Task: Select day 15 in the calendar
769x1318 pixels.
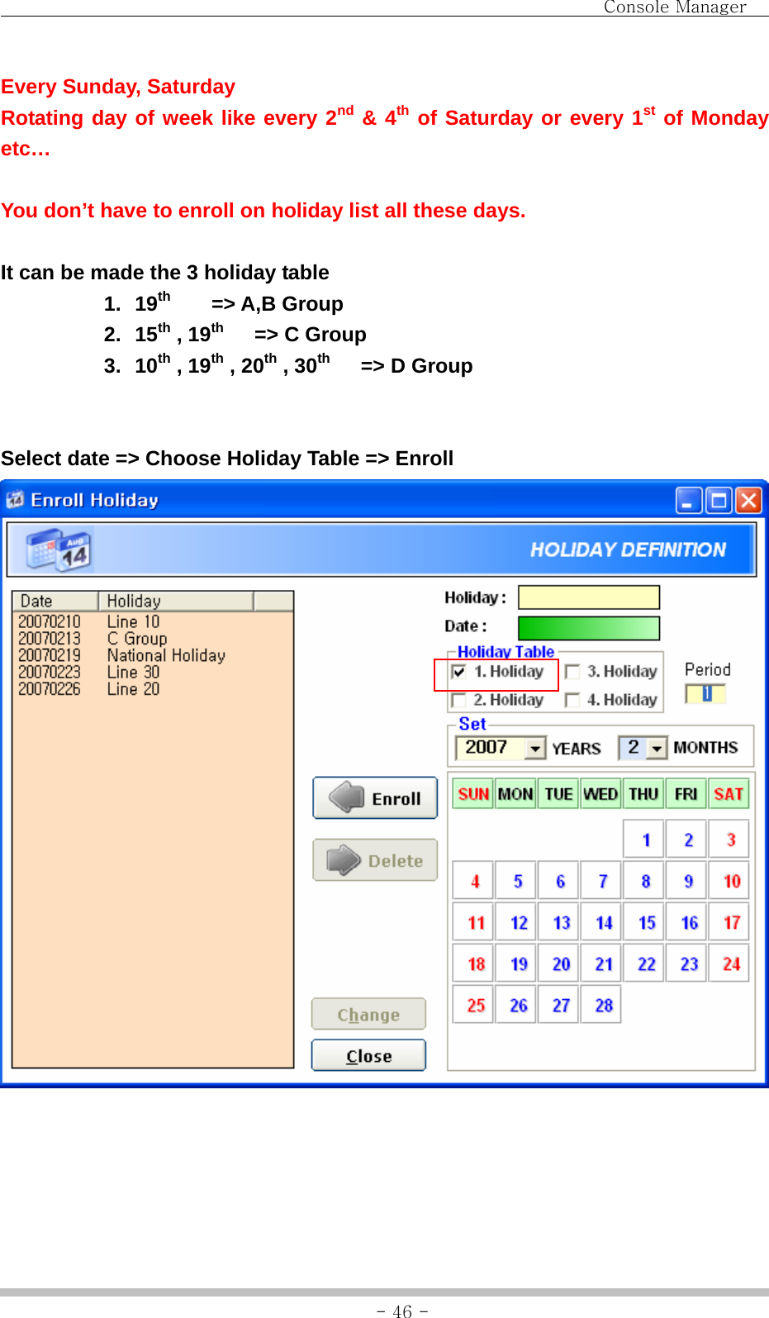Action: click(x=644, y=921)
